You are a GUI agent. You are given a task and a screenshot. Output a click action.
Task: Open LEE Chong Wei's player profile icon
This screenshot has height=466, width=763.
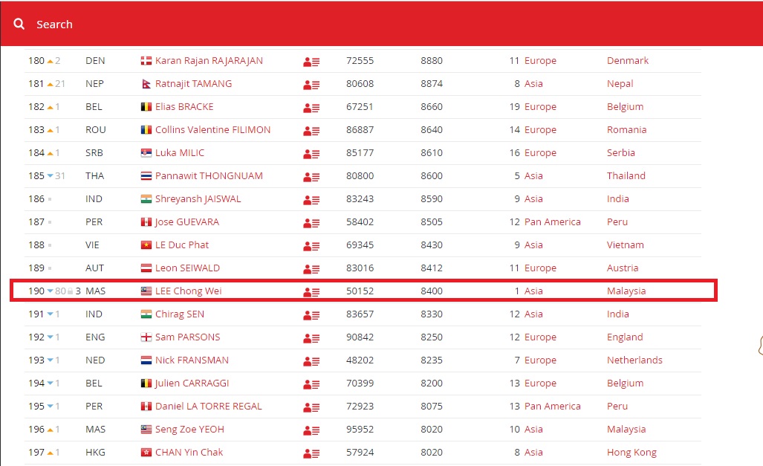tap(311, 291)
